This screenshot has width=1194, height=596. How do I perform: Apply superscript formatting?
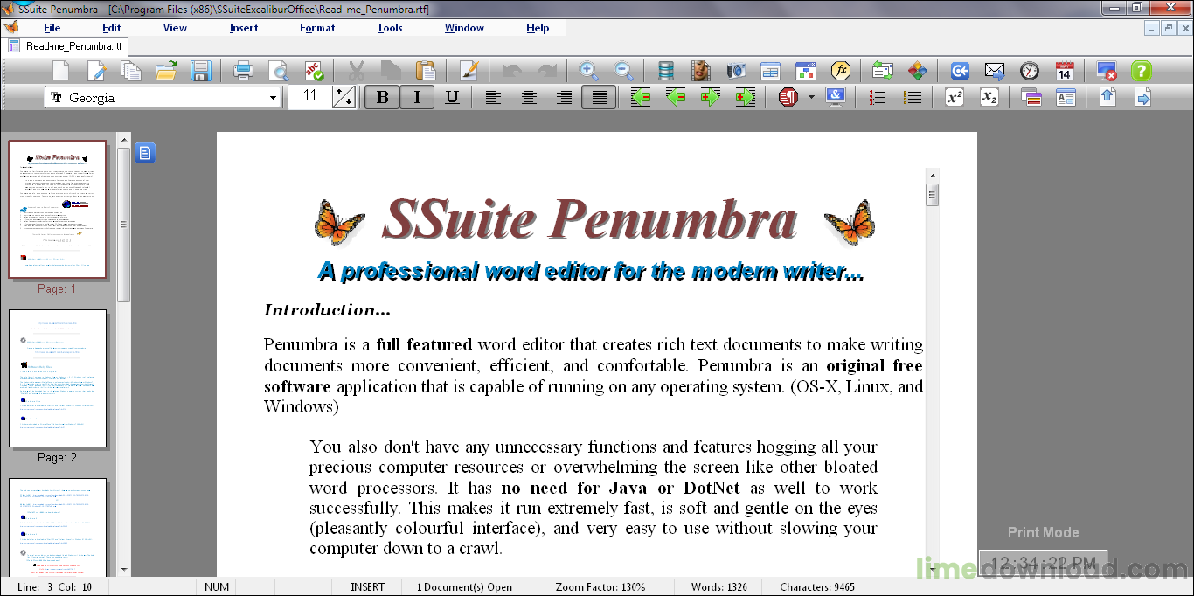click(x=953, y=97)
